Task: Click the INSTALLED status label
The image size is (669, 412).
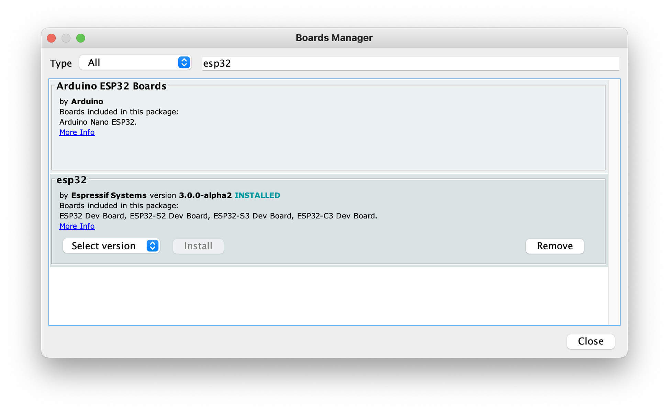Action: coord(257,195)
